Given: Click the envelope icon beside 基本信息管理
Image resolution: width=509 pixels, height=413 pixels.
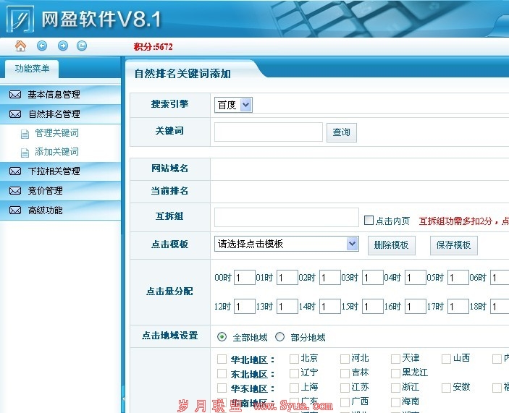Looking at the screenshot, I should tap(14, 95).
